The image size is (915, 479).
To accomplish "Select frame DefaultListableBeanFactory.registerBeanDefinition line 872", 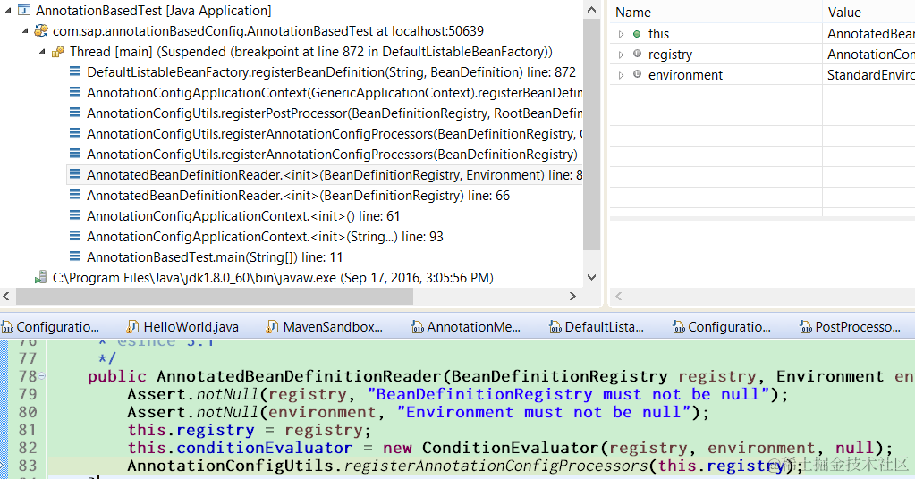I will 331,72.
